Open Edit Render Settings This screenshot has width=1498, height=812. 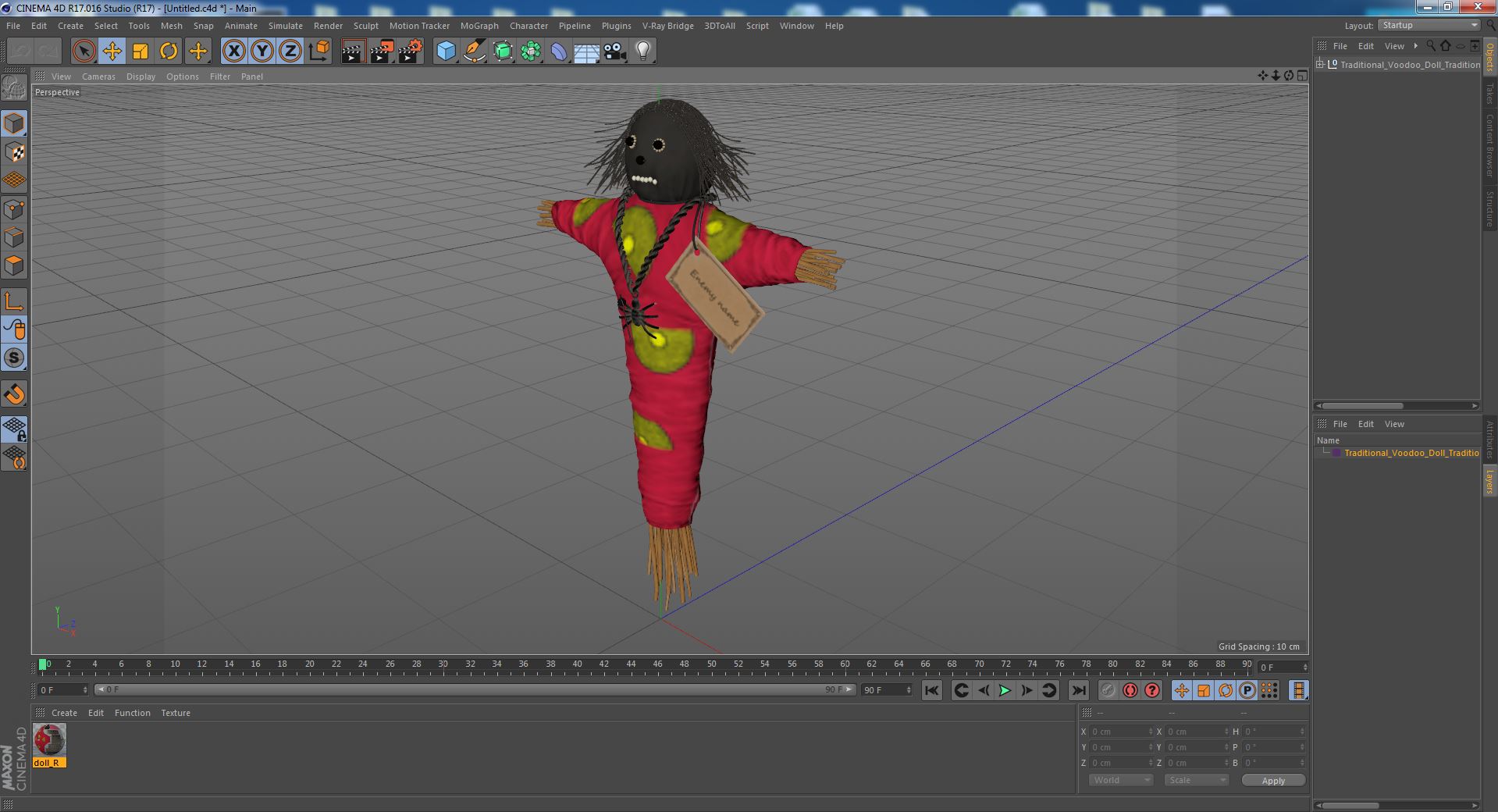(x=411, y=52)
